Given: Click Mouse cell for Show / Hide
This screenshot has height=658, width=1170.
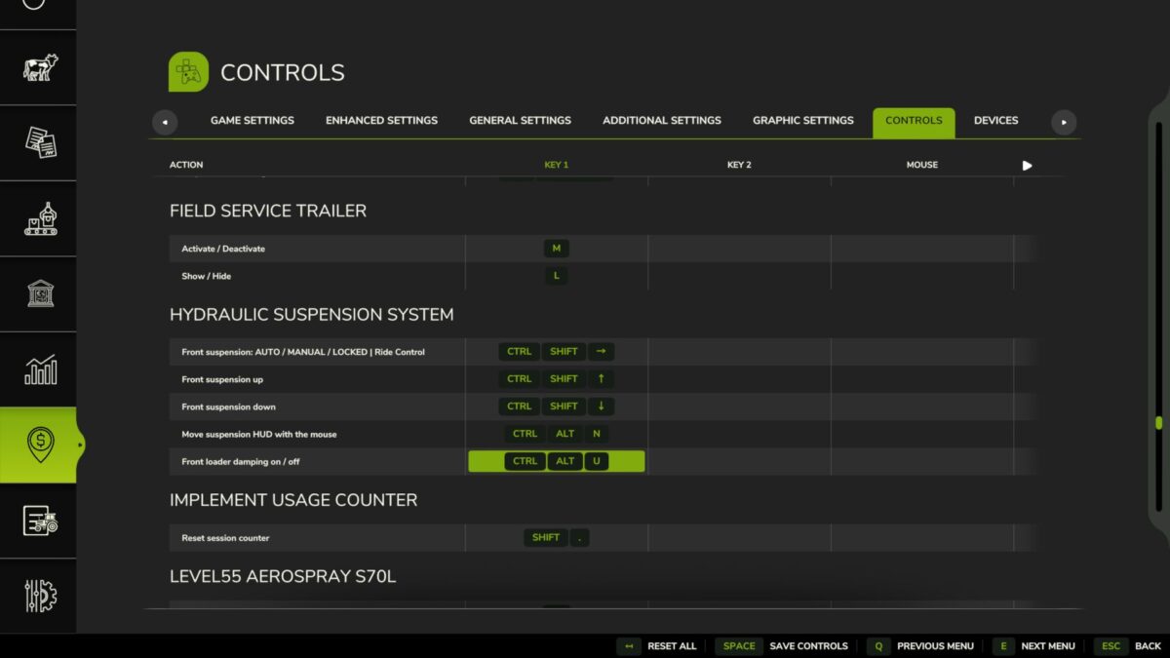Looking at the screenshot, I should click(x=921, y=276).
